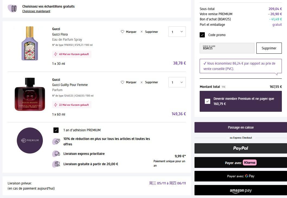Viewport: 287px width, 198px height.
Task: Click the remove X icon for Gucci Guilty
Action: tap(142, 82)
